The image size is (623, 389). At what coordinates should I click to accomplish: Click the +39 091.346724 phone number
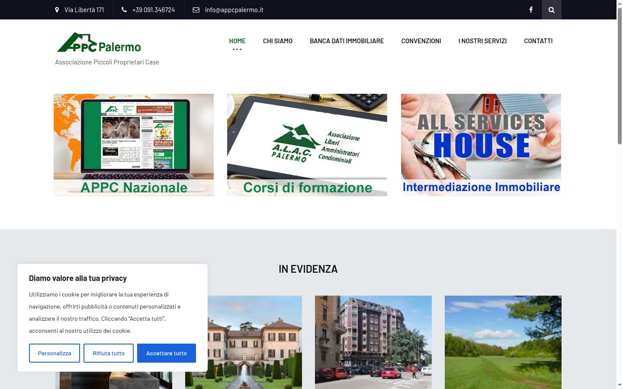(154, 10)
